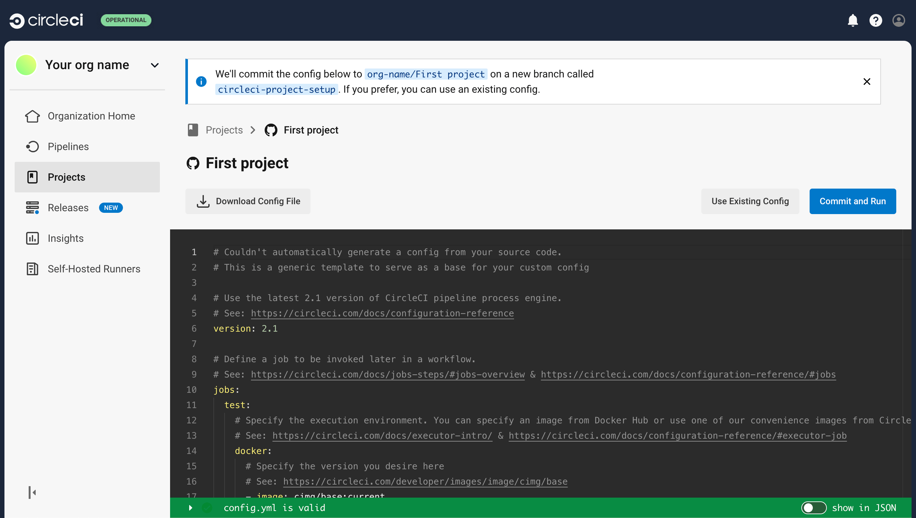Open Insights in the sidebar
Image resolution: width=916 pixels, height=518 pixels.
point(87,238)
